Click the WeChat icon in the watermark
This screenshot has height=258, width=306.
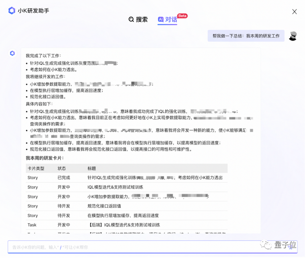coord(266,246)
